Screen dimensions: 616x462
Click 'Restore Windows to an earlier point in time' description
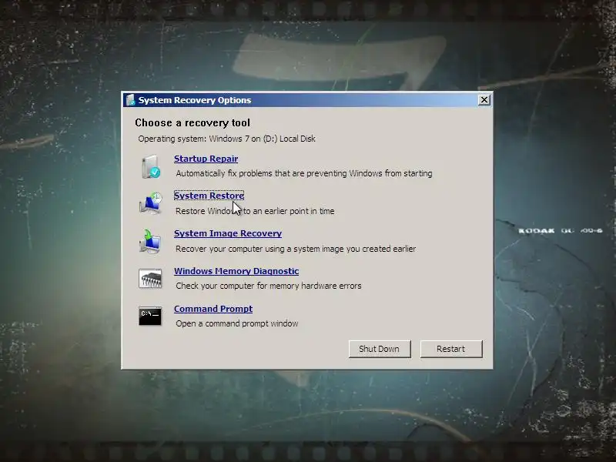coord(255,211)
